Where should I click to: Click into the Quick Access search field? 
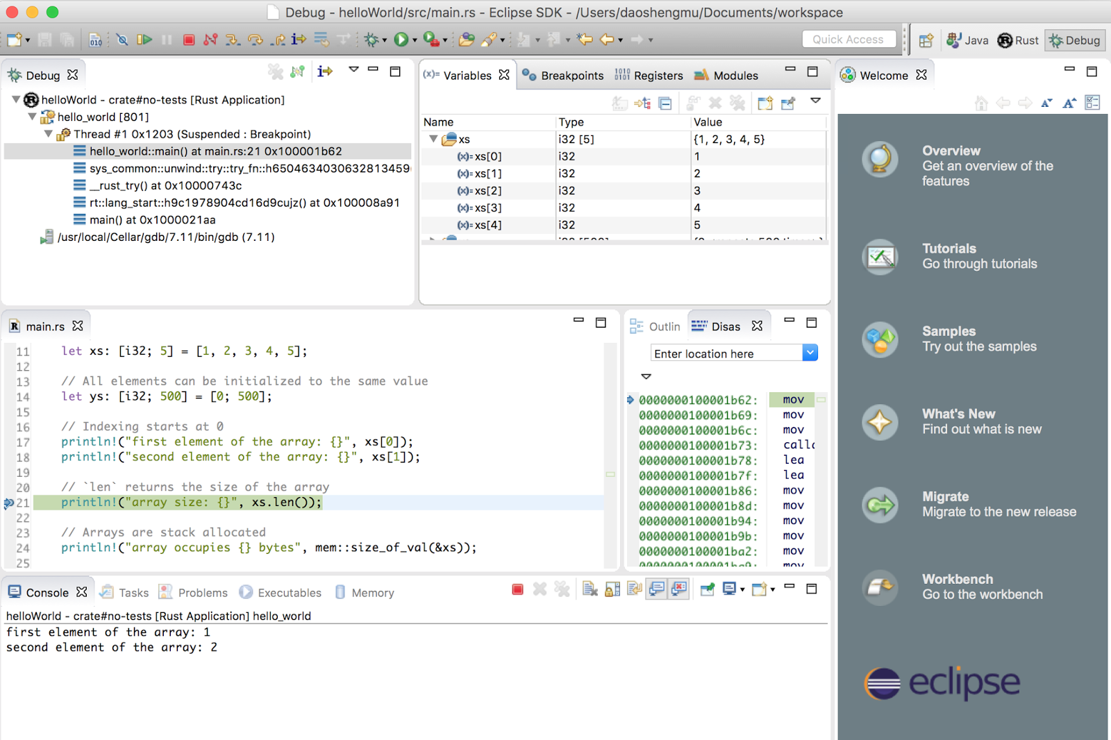(849, 40)
